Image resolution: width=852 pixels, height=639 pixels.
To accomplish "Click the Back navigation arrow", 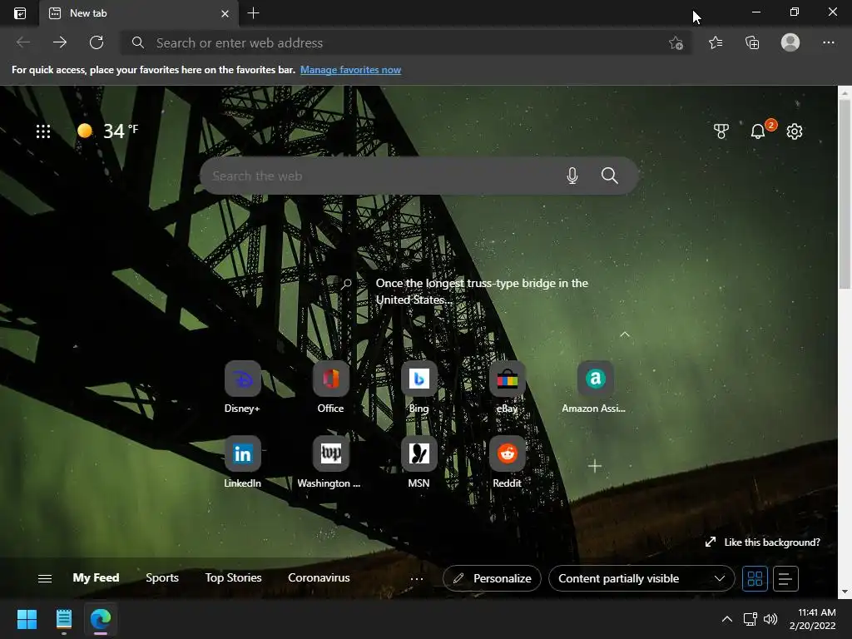I will coord(23,42).
